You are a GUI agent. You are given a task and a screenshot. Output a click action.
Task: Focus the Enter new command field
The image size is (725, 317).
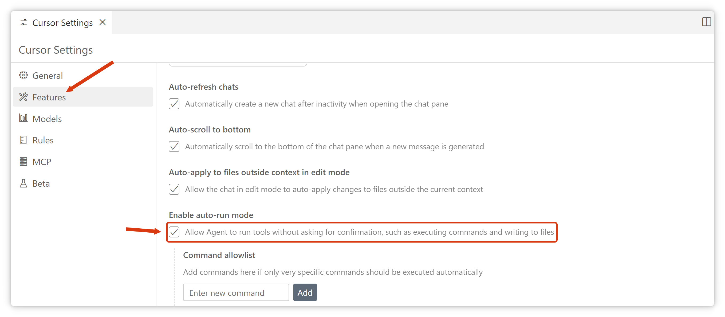pos(236,292)
